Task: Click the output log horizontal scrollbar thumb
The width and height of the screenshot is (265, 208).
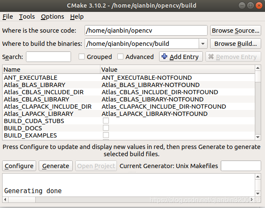Action: 22,200
